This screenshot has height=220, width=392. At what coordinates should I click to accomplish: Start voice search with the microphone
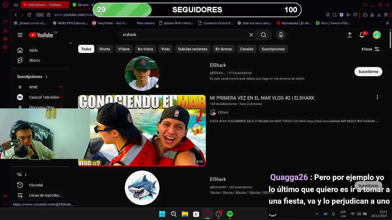pos(281,35)
